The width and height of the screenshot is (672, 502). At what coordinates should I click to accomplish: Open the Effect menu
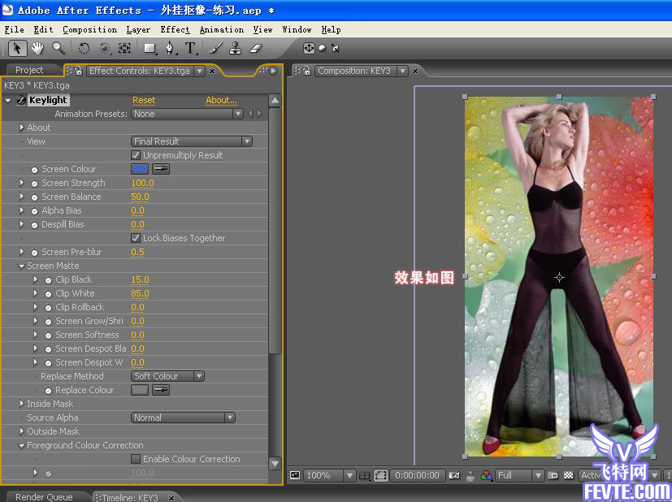(175, 29)
